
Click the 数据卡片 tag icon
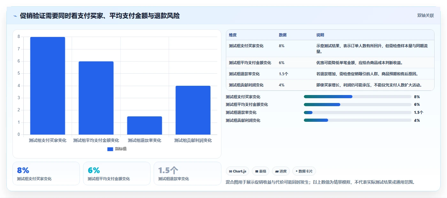[x=297, y=171]
